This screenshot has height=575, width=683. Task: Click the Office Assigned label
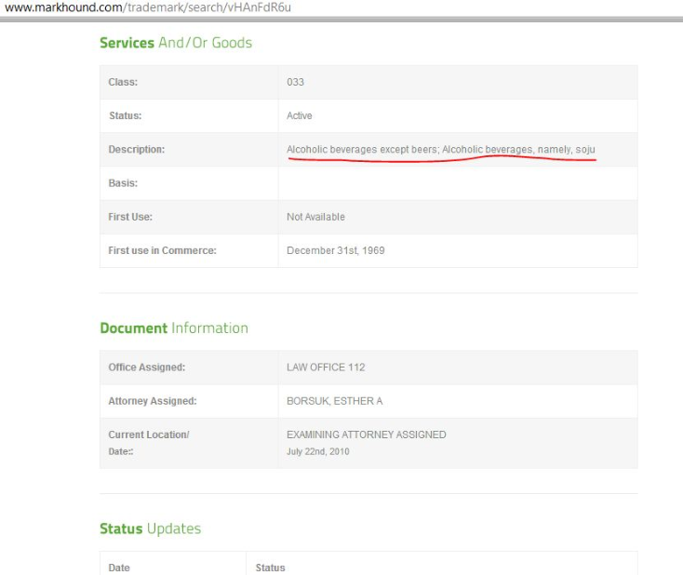[146, 367]
